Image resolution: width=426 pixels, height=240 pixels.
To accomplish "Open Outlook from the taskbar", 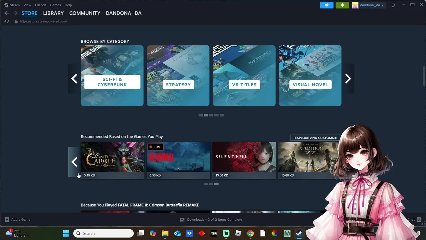I will click(177, 233).
